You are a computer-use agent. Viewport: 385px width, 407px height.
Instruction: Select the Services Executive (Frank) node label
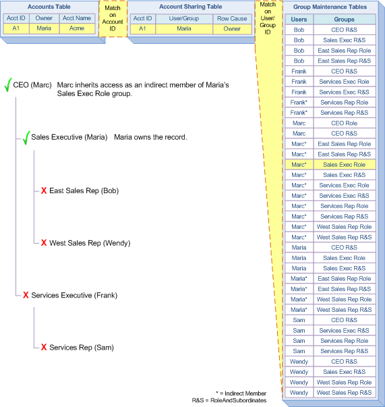pyautogui.click(x=74, y=295)
